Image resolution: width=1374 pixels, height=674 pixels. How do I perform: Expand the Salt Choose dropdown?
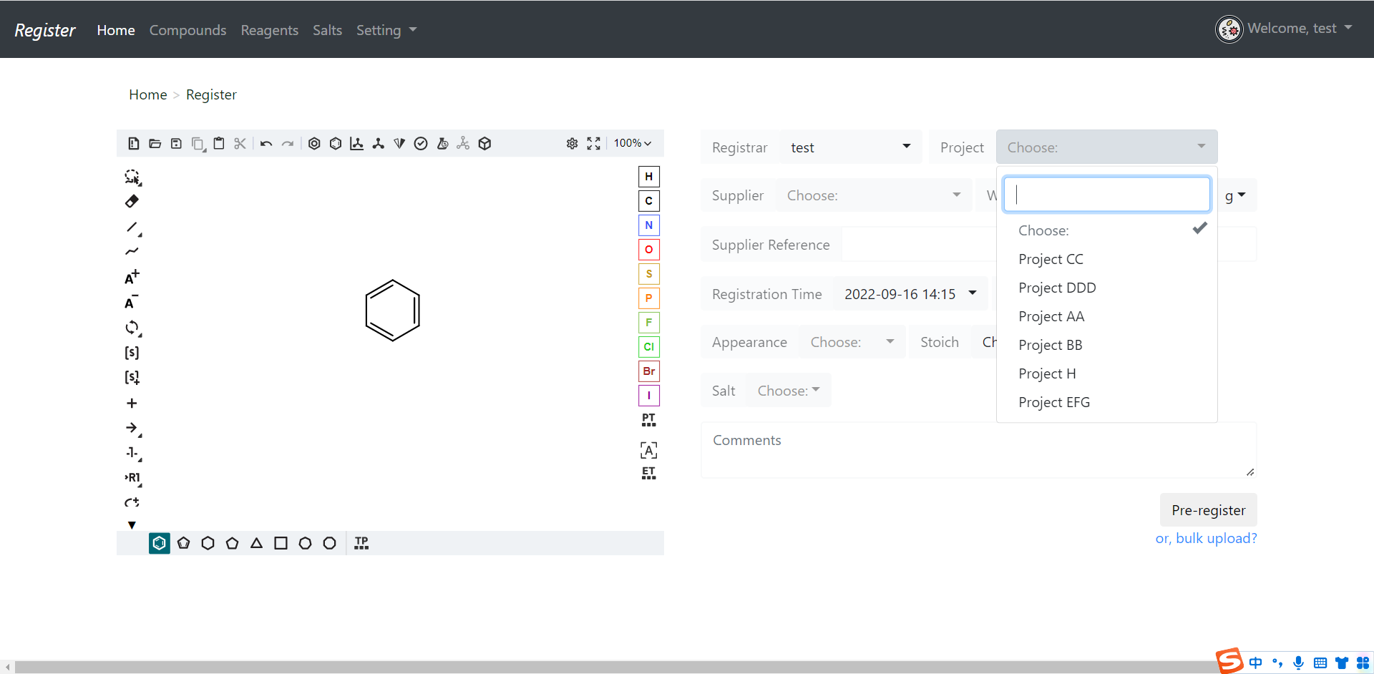tap(789, 391)
